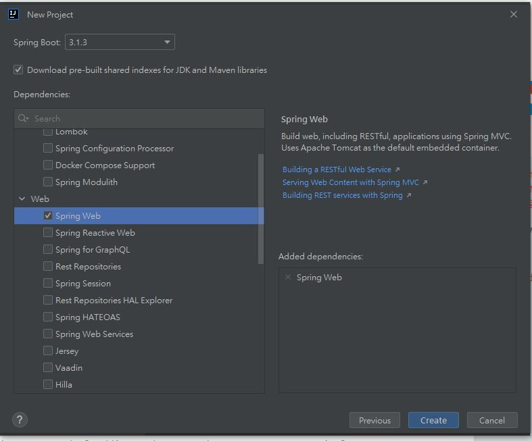Enable the Spring Session dependency
The height and width of the screenshot is (441, 532).
pyautogui.click(x=48, y=283)
